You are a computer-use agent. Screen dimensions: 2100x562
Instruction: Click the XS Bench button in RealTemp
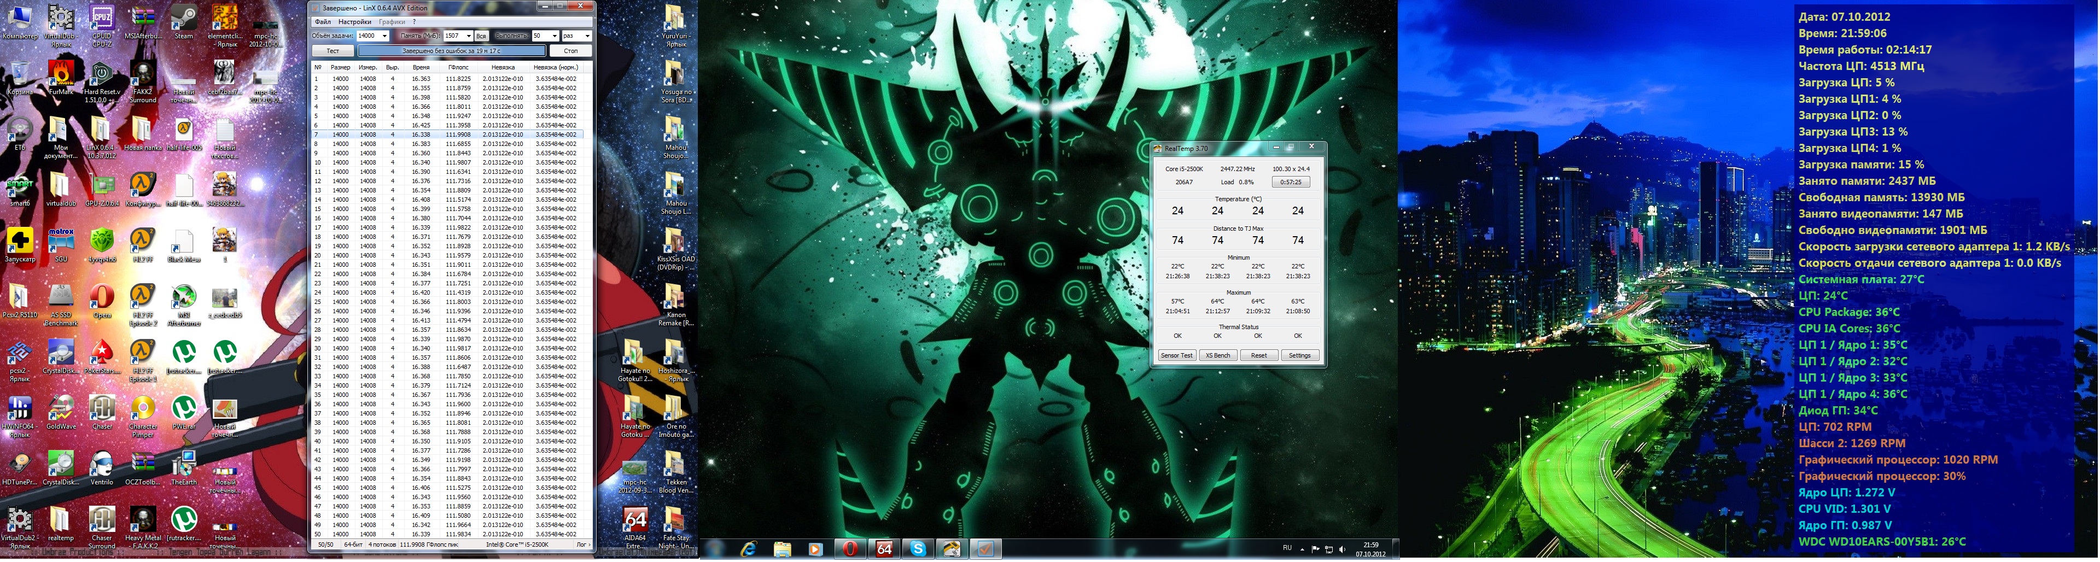coord(1218,355)
